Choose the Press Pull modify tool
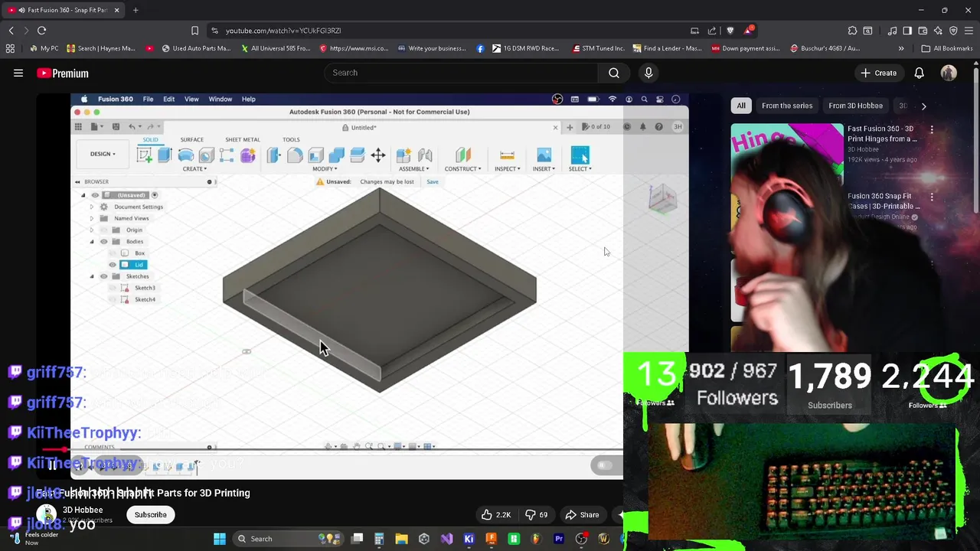 tap(274, 155)
